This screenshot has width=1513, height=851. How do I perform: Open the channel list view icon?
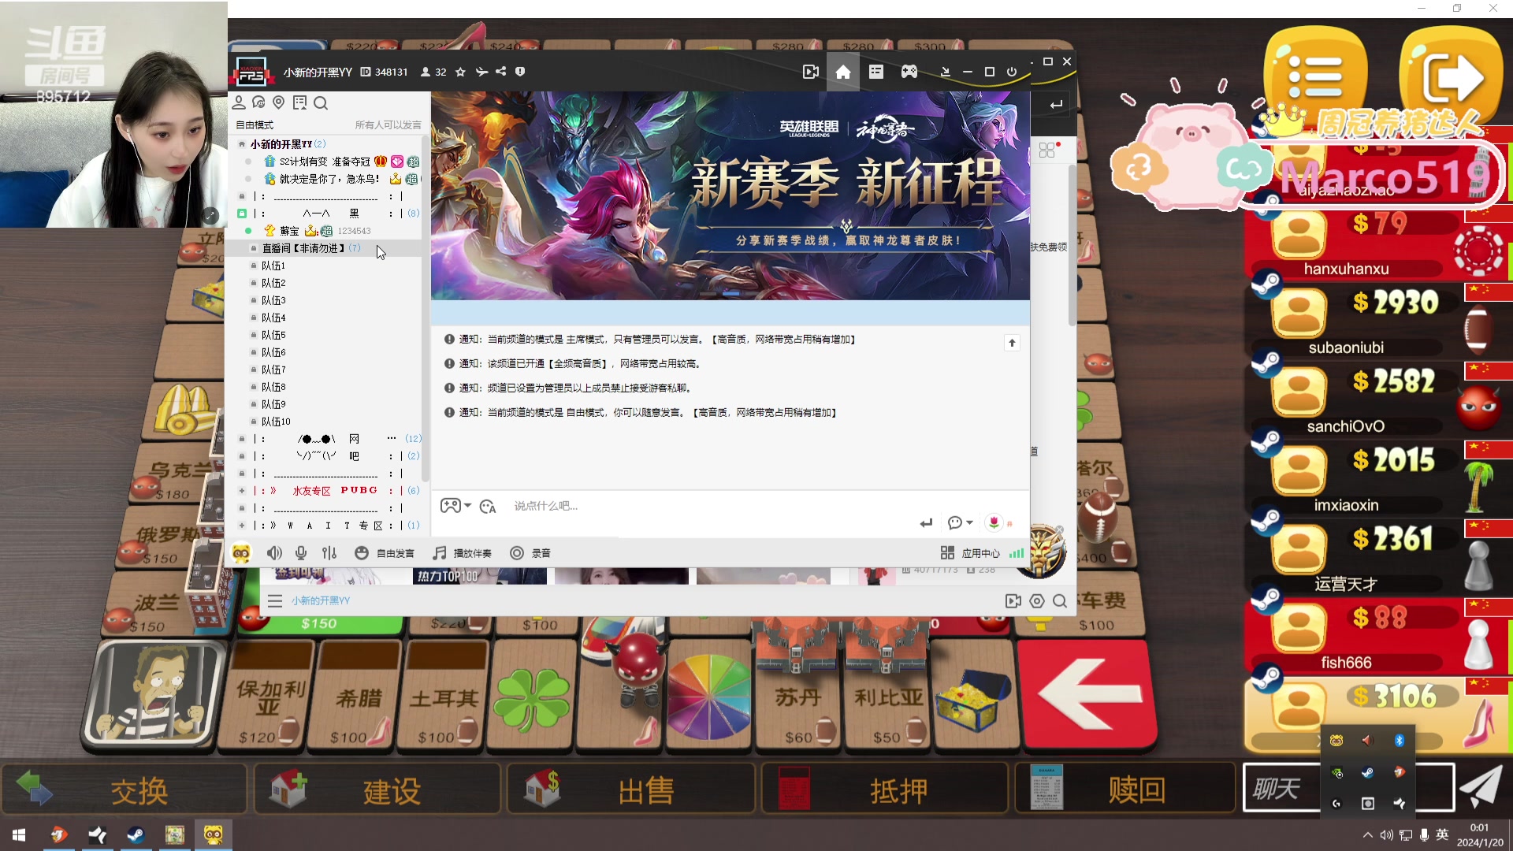tap(876, 72)
